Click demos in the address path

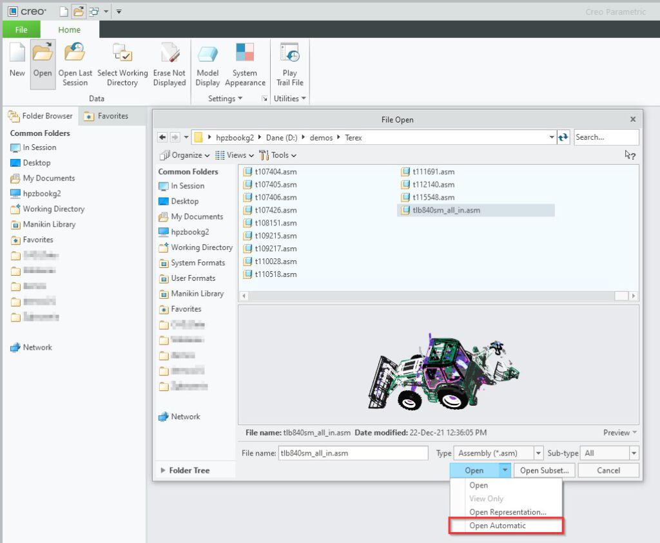pyautogui.click(x=321, y=138)
